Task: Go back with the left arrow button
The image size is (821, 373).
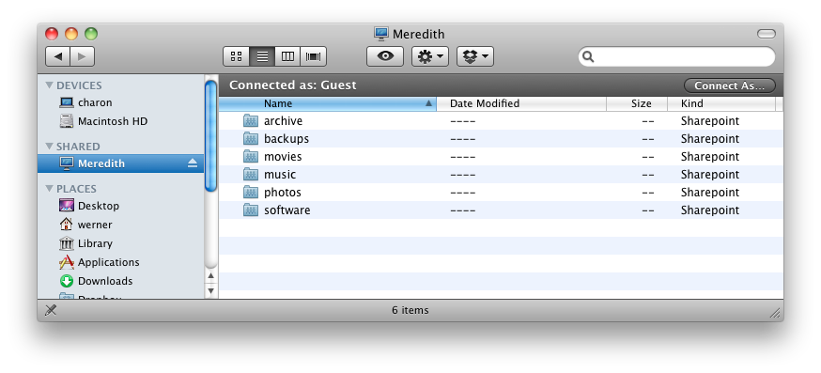Action: click(58, 56)
